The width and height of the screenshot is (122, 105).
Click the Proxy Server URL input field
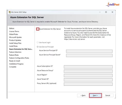click(88, 84)
